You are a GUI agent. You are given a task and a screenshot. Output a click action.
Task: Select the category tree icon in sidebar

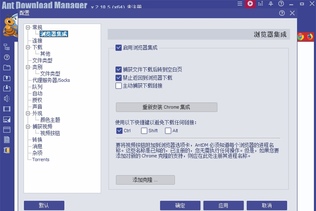click(7, 47)
